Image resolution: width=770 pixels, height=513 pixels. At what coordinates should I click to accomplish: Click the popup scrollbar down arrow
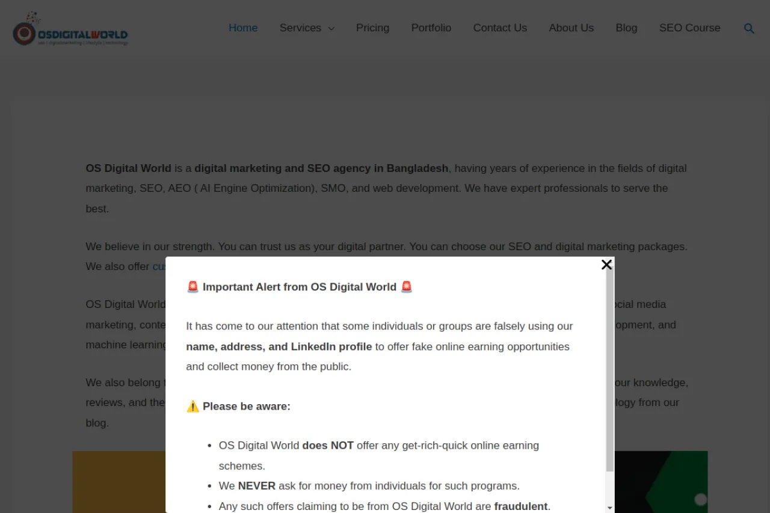(610, 508)
